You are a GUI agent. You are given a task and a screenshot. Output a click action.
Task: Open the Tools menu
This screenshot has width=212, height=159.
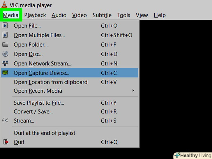tap(124, 15)
